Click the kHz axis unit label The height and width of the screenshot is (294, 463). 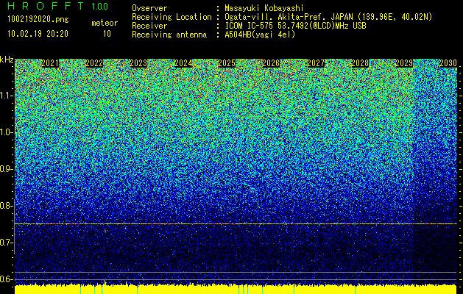coord(7,60)
